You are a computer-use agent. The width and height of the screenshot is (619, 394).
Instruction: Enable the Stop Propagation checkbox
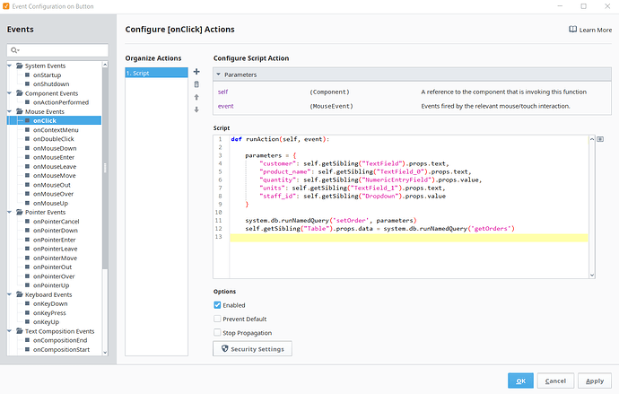pyautogui.click(x=217, y=332)
